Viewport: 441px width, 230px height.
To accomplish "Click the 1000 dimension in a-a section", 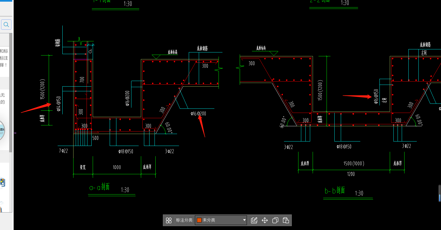I will coord(117,167).
